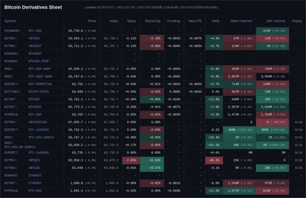Click the Funding column header
The height and width of the screenshot is (198, 306).
pos(174,21)
